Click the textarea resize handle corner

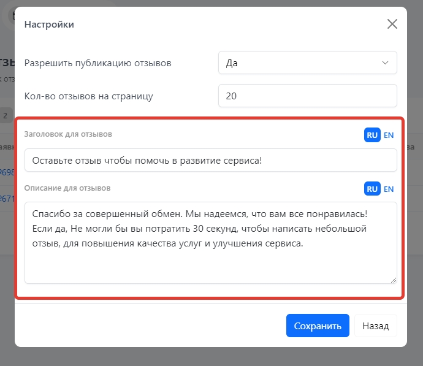click(394, 280)
